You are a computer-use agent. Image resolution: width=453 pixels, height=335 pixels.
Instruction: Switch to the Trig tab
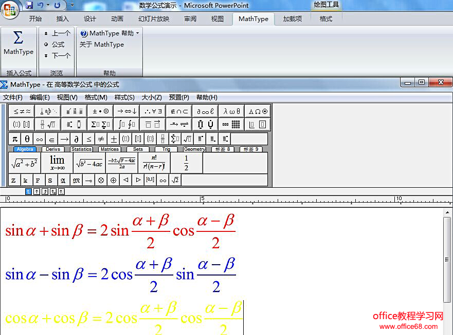[167, 149]
